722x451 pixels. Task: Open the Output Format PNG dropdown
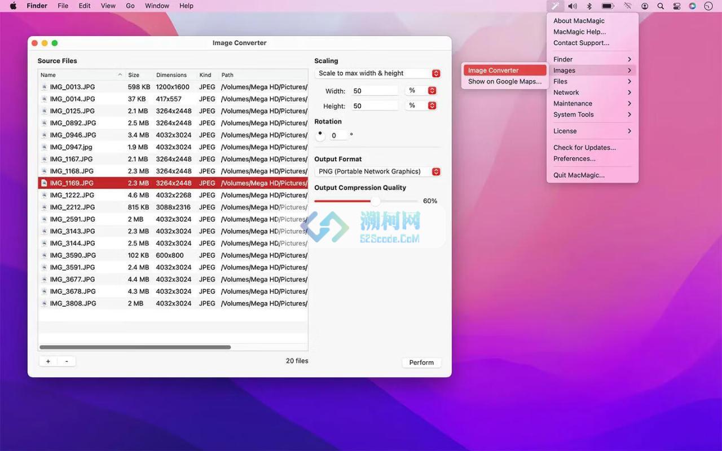tap(377, 171)
